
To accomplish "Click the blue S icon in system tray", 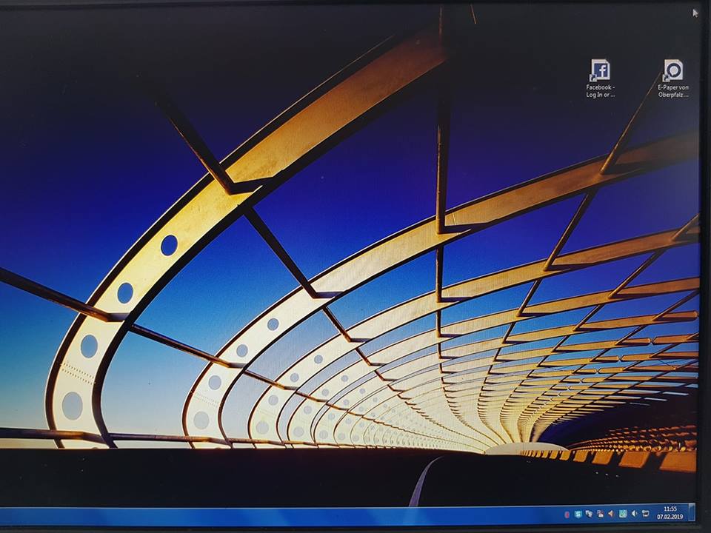I will pos(578,513).
